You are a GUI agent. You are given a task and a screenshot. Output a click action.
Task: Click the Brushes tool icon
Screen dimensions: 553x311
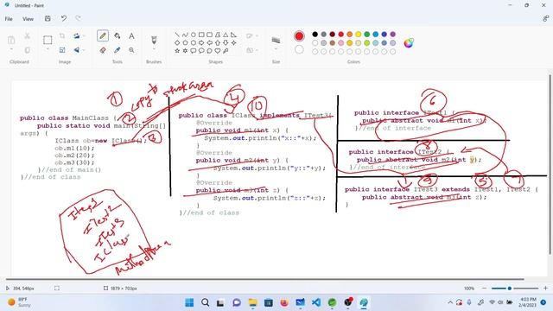(154, 40)
